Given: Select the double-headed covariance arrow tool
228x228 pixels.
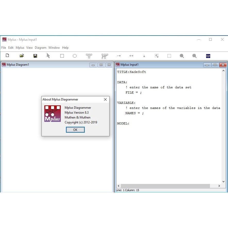Looking at the screenshot, I should pyautogui.click(x=131, y=56).
